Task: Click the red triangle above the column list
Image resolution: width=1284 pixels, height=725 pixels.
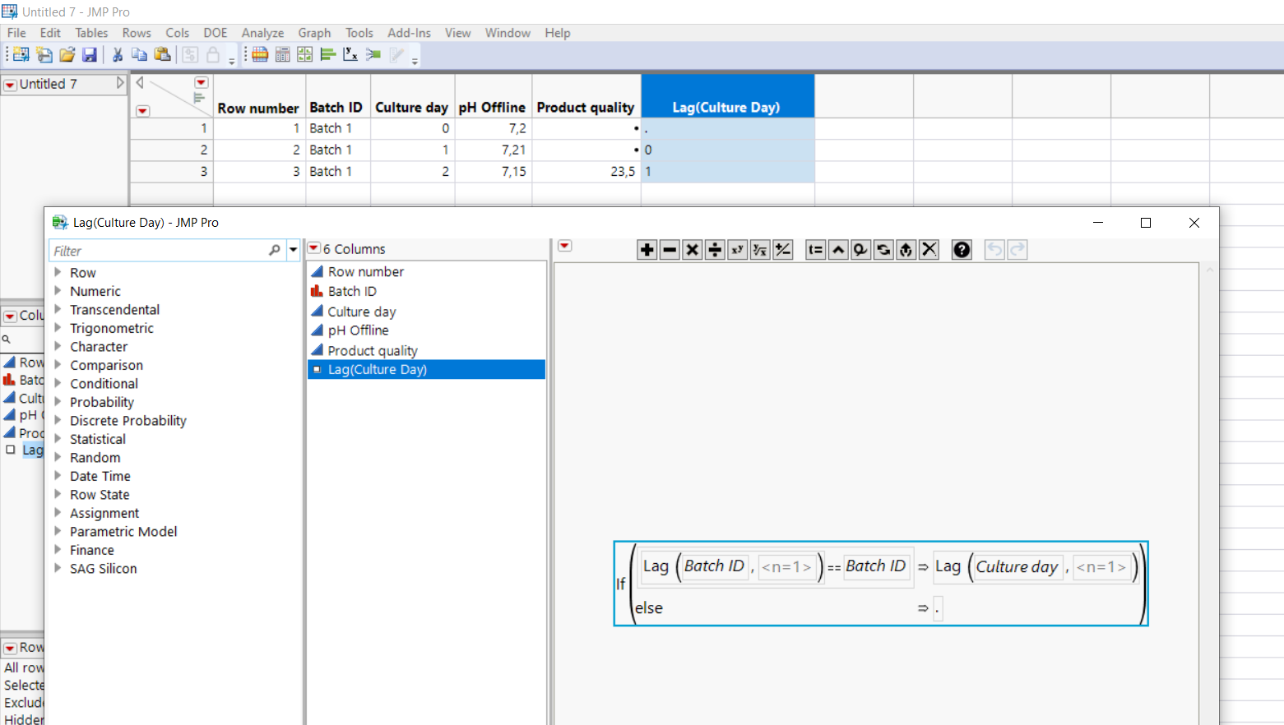Action: pyautogui.click(x=313, y=247)
